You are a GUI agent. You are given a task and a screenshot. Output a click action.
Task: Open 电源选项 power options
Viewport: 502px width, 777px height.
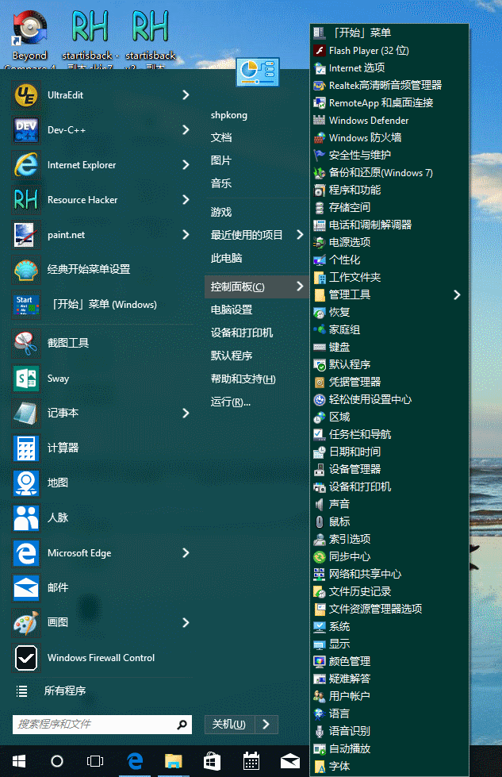[x=389, y=242]
